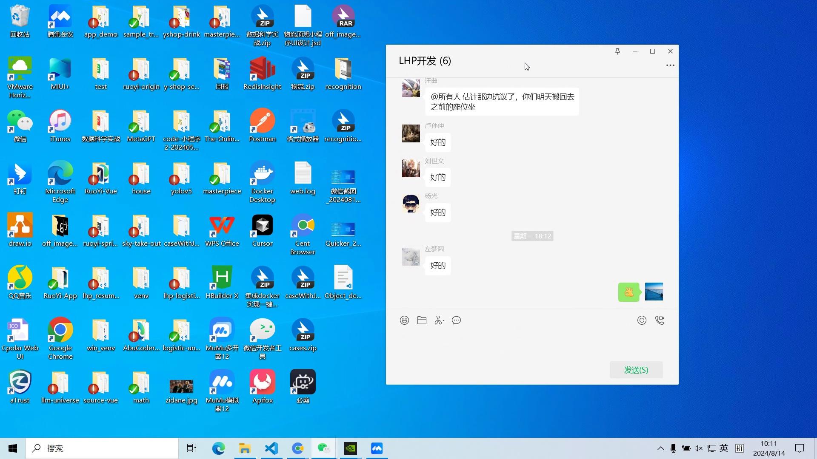Open the notification center icon

coord(800,448)
